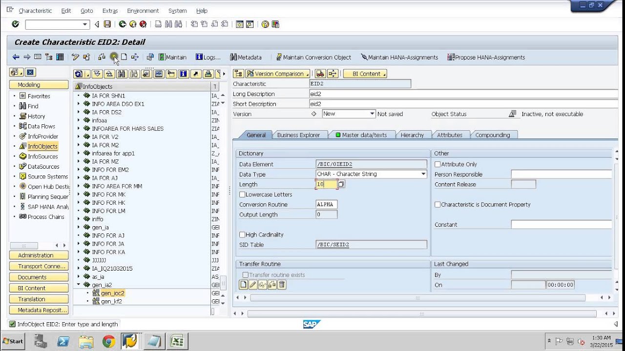Click the Metadata button

point(246,57)
